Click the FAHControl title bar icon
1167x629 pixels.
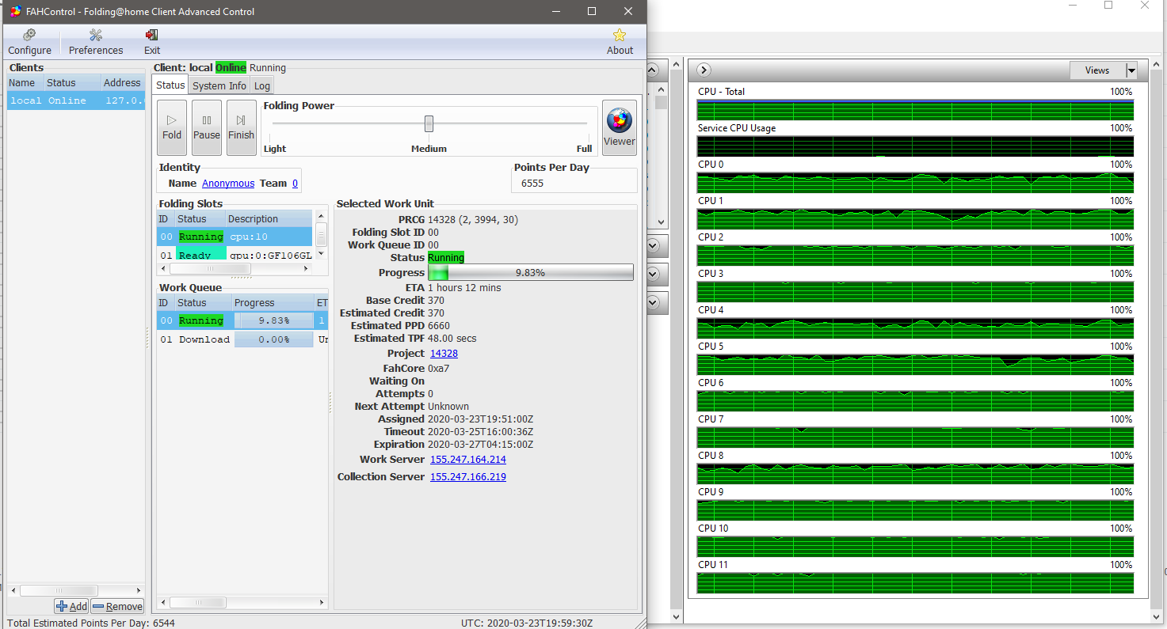tap(15, 12)
